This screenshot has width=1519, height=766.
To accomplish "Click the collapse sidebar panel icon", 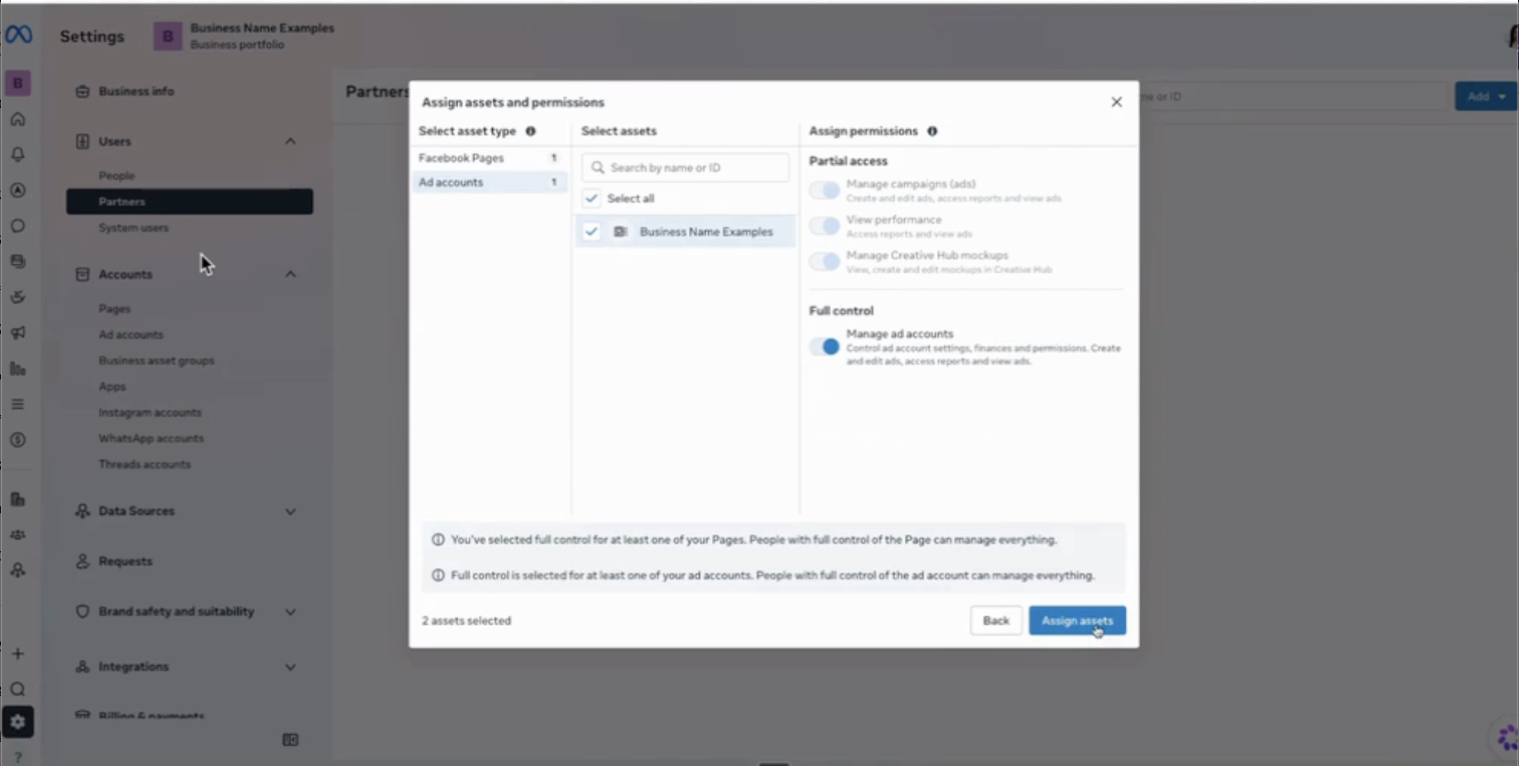I will pos(290,739).
